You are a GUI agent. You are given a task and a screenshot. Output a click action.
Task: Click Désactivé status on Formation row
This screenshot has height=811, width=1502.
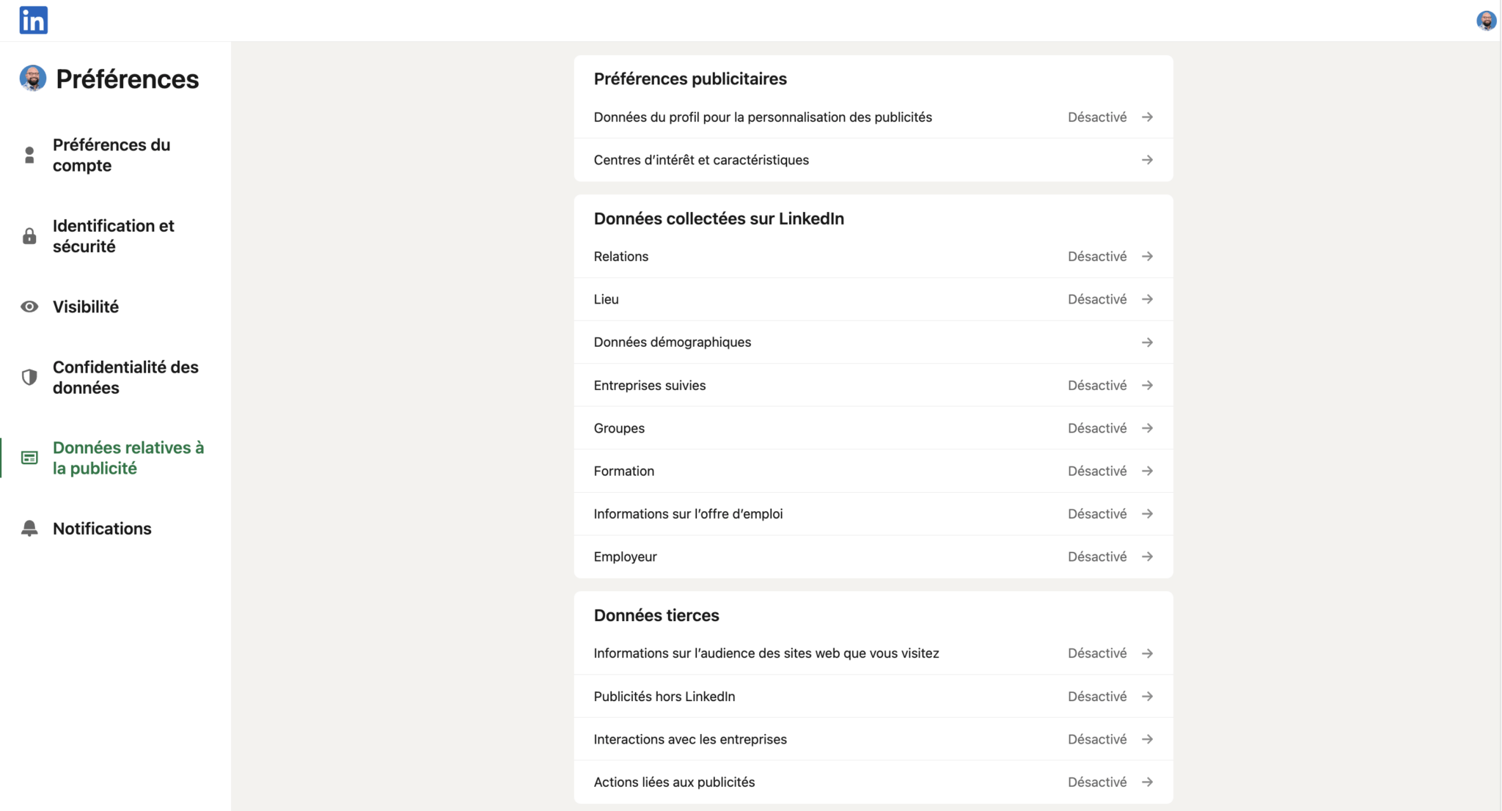(1097, 471)
